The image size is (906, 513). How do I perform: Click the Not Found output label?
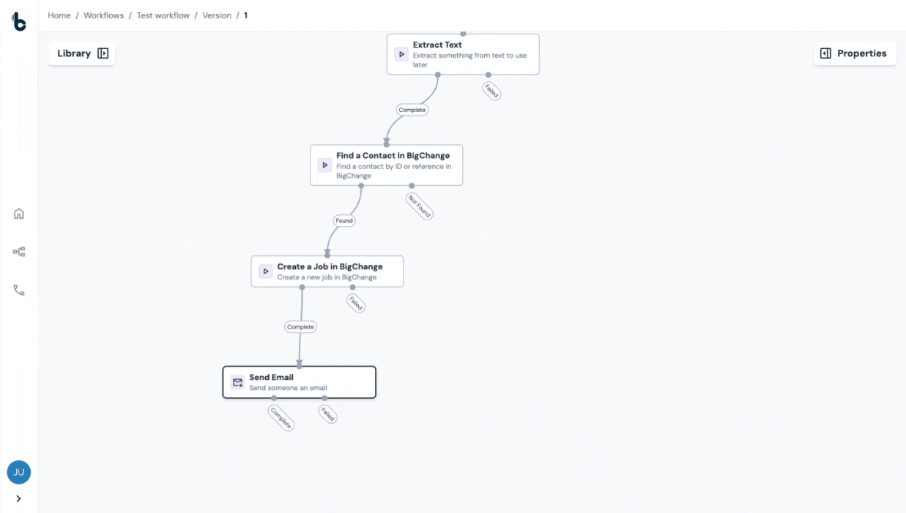[420, 206]
